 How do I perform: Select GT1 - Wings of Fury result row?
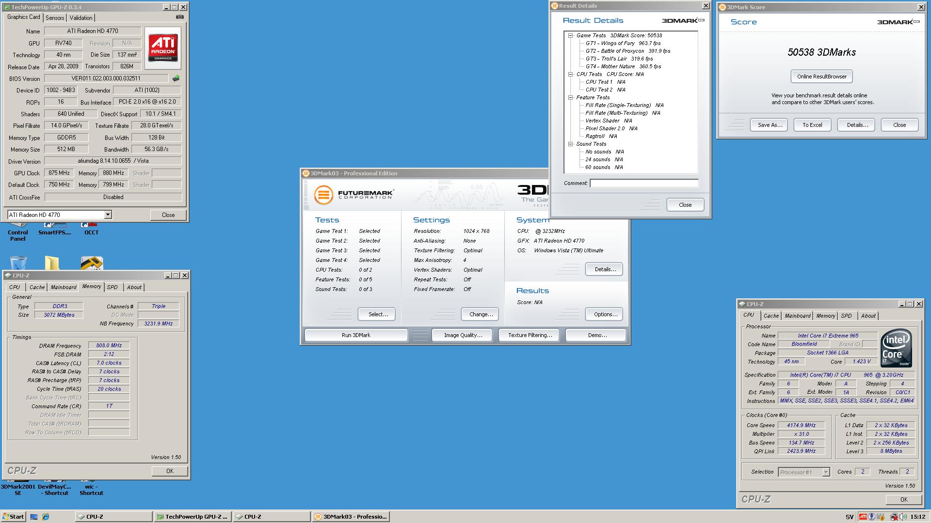point(623,43)
